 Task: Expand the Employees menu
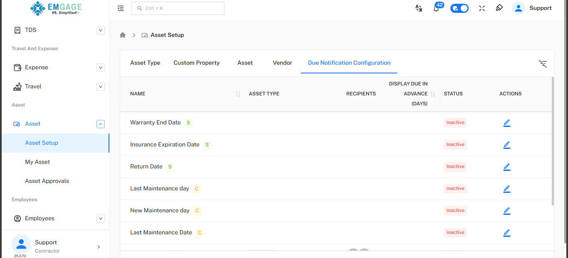point(100,219)
